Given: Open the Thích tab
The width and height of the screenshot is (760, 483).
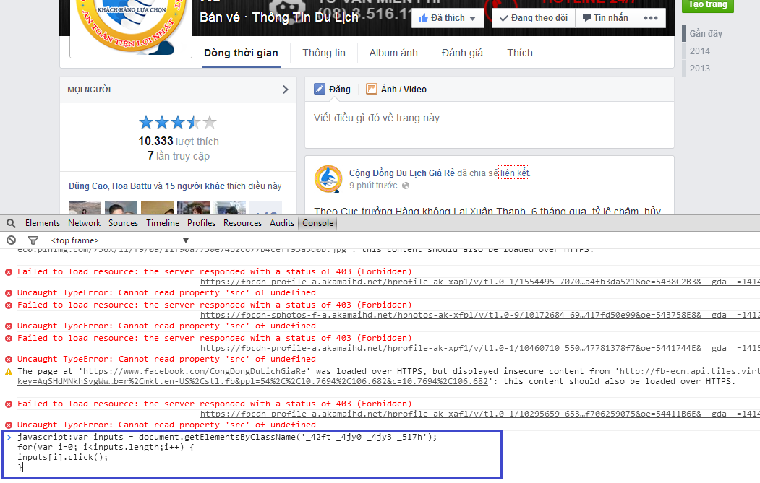Looking at the screenshot, I should (520, 53).
